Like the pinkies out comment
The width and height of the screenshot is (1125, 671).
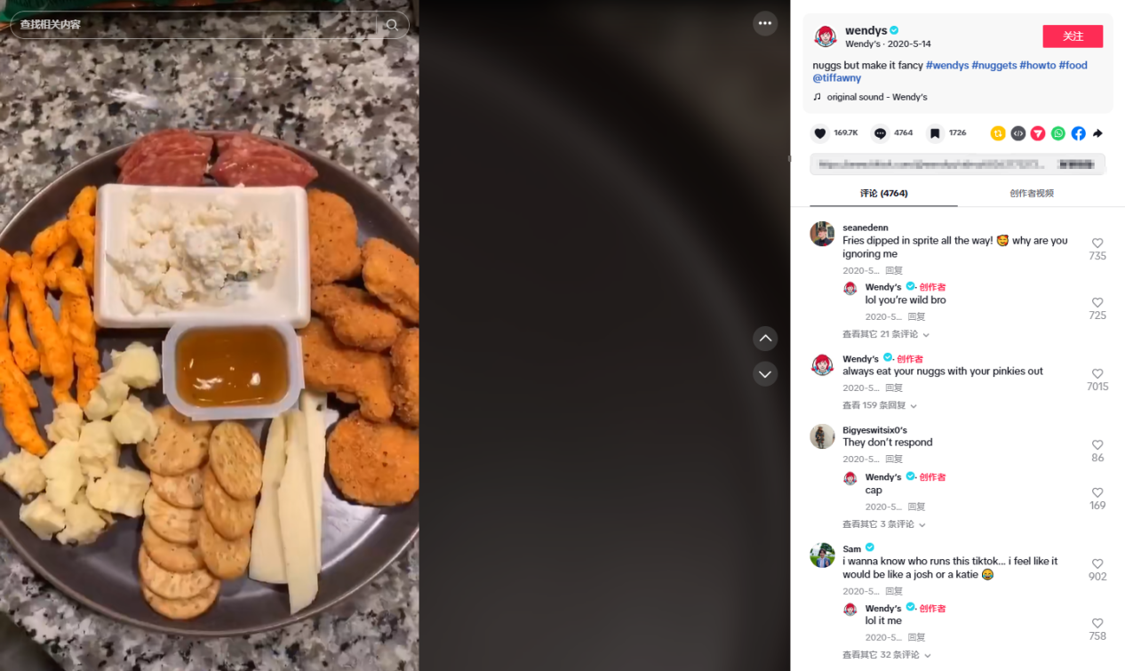tap(1097, 374)
